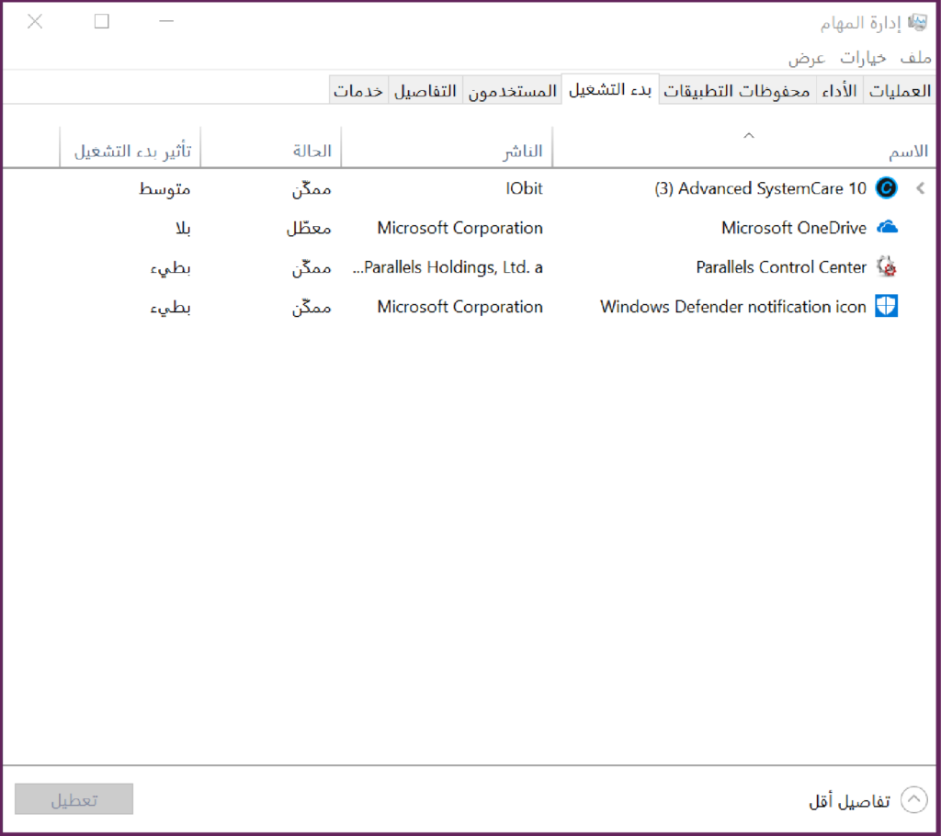941x836 pixels.
Task: Open the 'ملف' menu
Action: click(915, 58)
